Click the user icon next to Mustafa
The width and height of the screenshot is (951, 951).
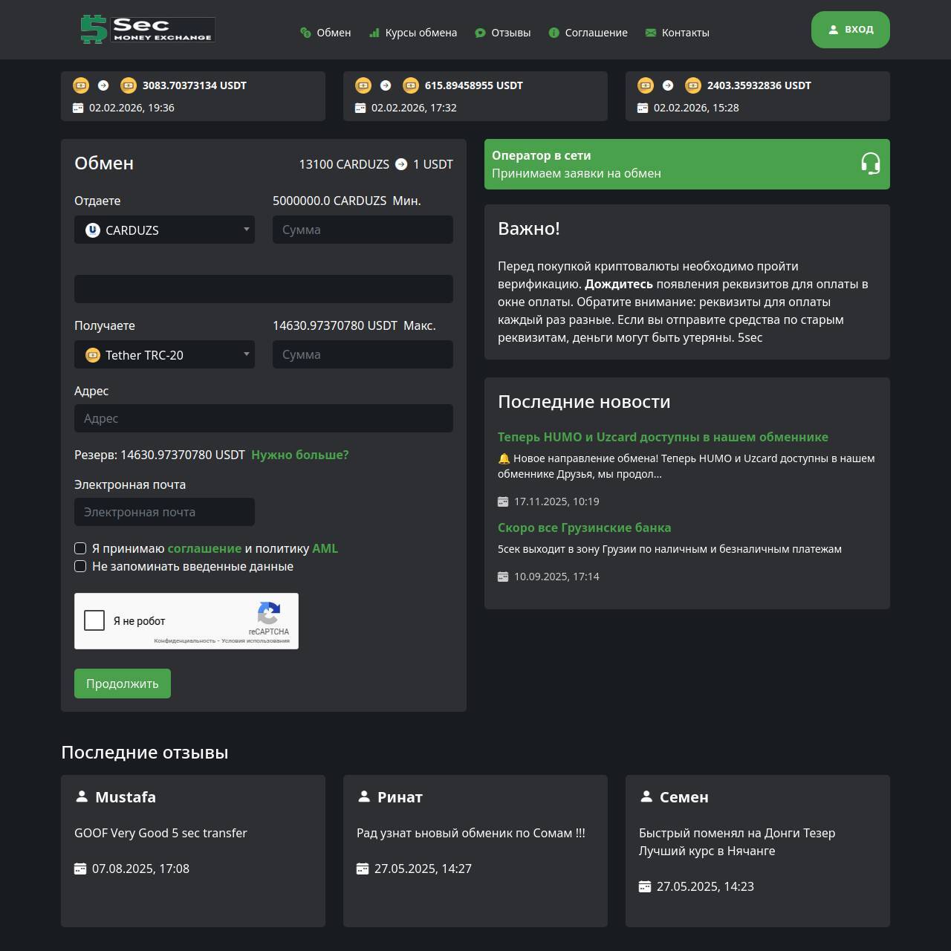pos(82,796)
